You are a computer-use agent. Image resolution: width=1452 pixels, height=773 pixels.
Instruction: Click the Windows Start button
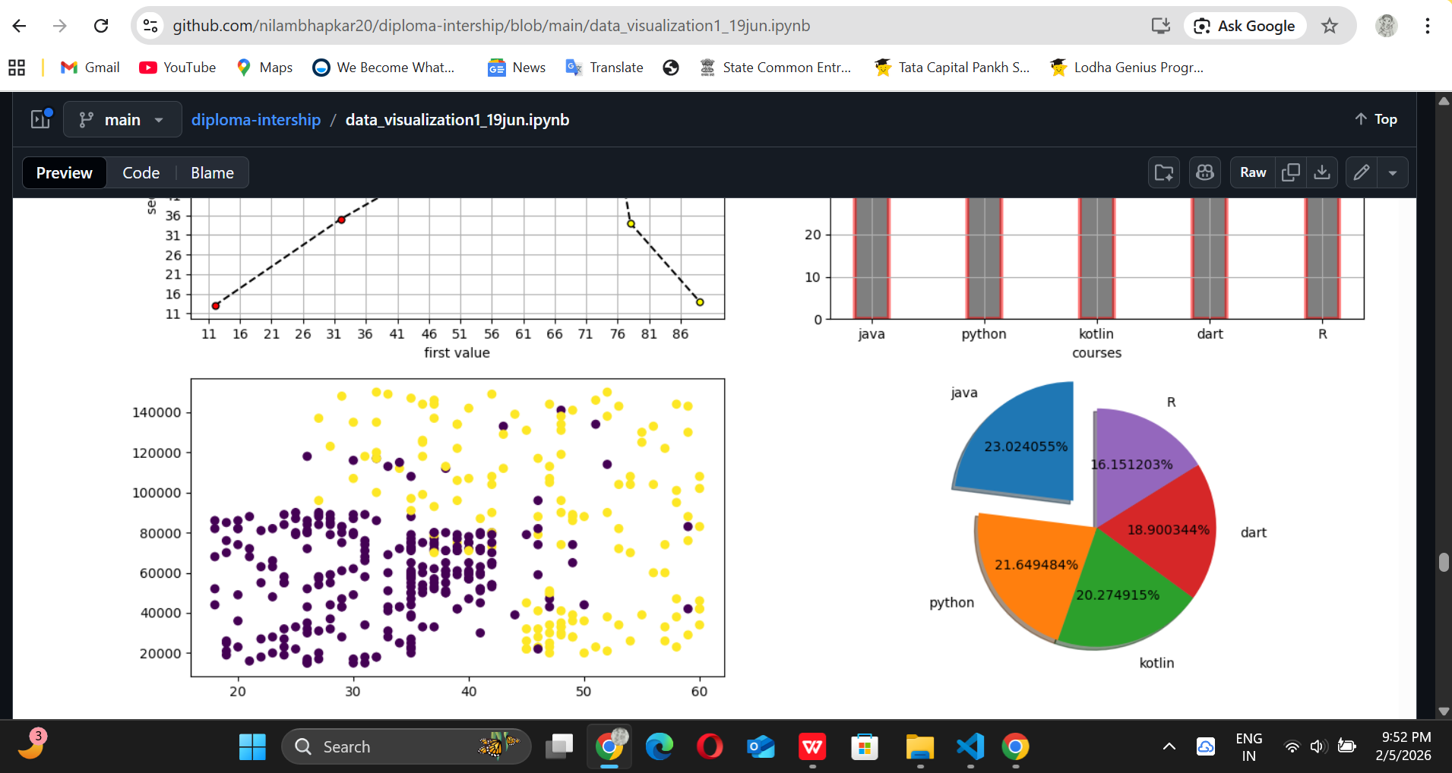click(251, 746)
